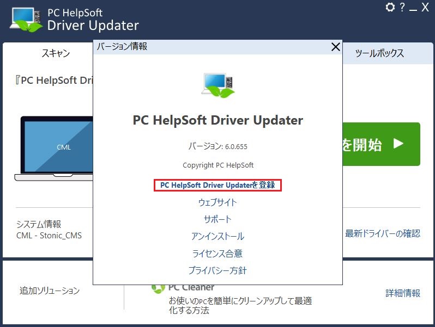Click 最新ドライバーの確認 link
Viewport: 435px width, 327px height.
click(x=383, y=233)
